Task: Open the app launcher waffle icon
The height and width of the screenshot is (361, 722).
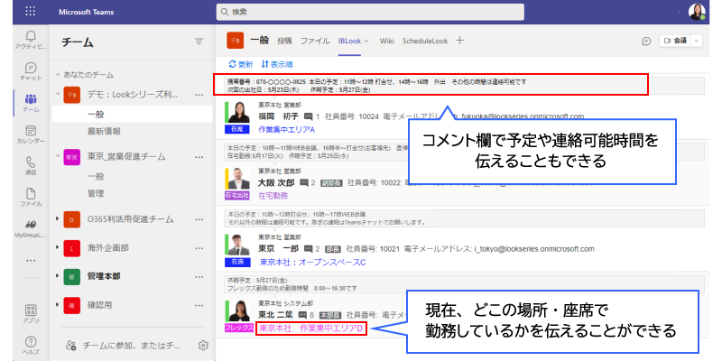Action: (31, 13)
